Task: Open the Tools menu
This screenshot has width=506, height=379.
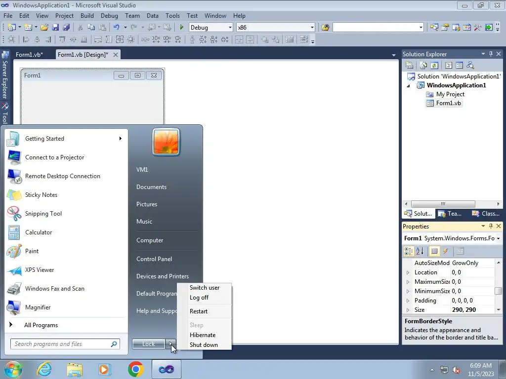Action: click(x=172, y=16)
